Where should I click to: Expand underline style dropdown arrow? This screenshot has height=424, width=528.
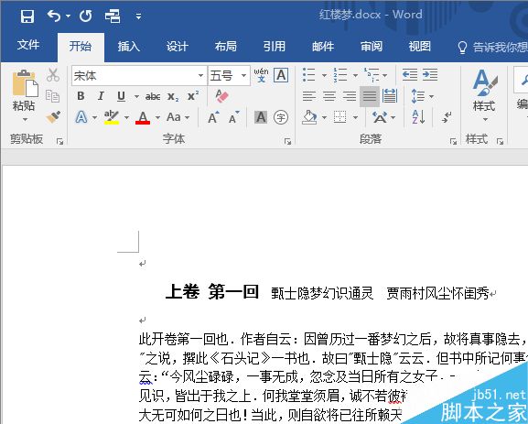pos(136,96)
